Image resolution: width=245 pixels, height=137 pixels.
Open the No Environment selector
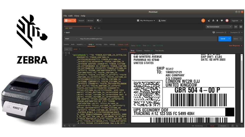tap(219, 27)
